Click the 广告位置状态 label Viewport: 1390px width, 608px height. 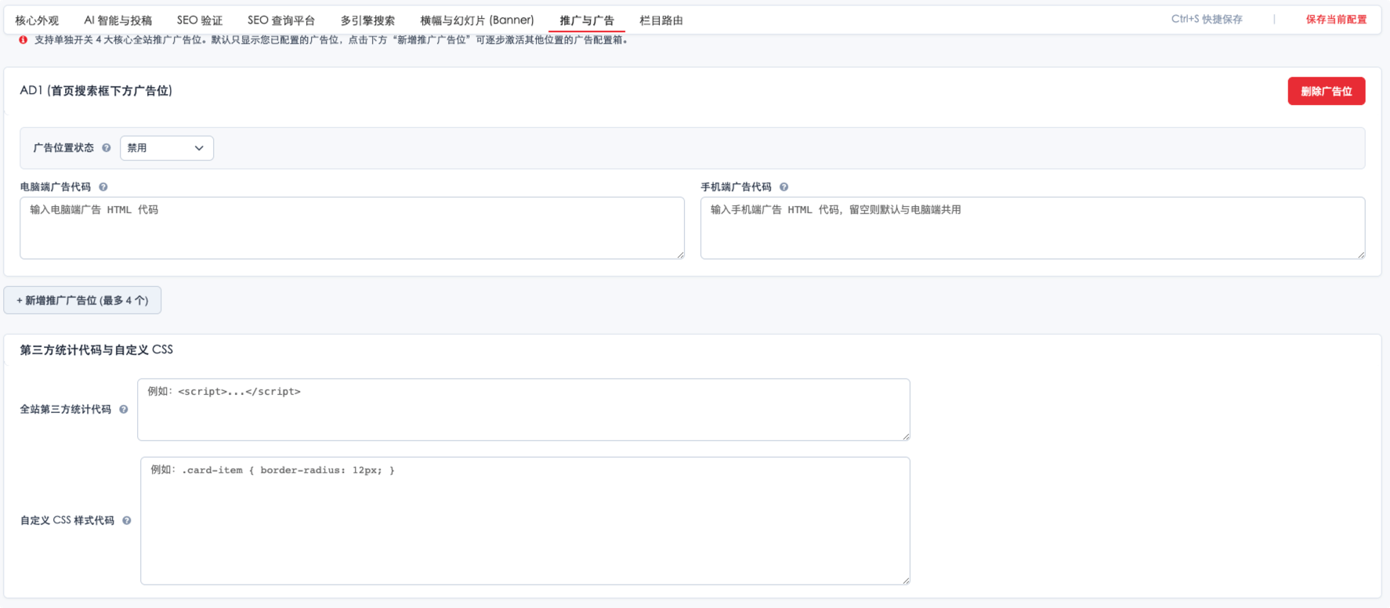[x=63, y=148]
